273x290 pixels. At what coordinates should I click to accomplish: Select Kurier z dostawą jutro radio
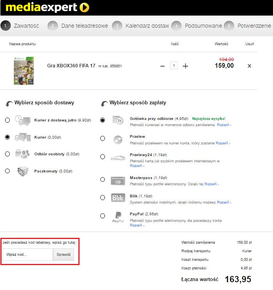[7, 120]
